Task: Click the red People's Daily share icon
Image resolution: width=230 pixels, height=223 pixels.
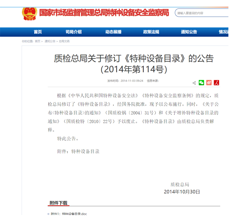Action: pyautogui.click(x=217, y=83)
